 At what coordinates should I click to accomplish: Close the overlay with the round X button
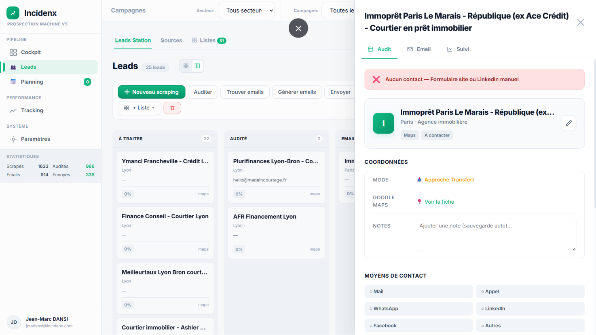(x=298, y=28)
